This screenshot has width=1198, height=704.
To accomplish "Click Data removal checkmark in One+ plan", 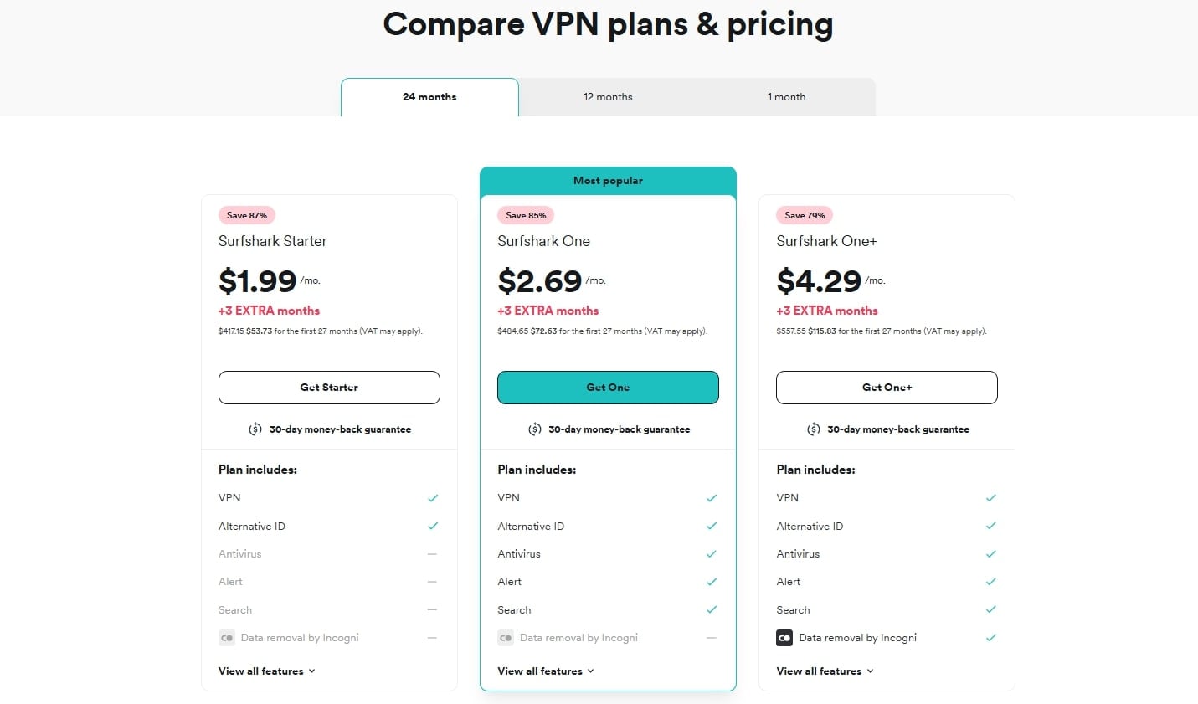I will (x=990, y=638).
